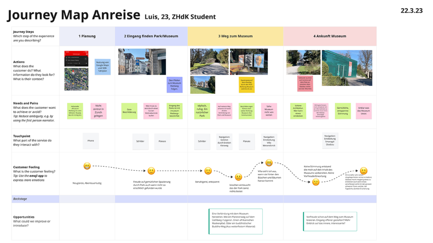The width and height of the screenshot is (433, 243).
Task: Click the aerial map thumbnail under Planung
Action: pyautogui.click(x=76, y=79)
